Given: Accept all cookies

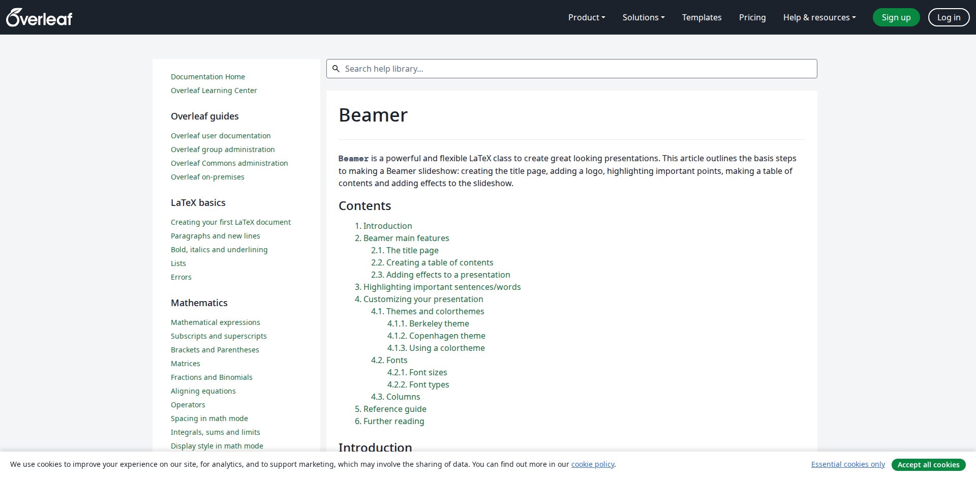Looking at the screenshot, I should coord(928,464).
